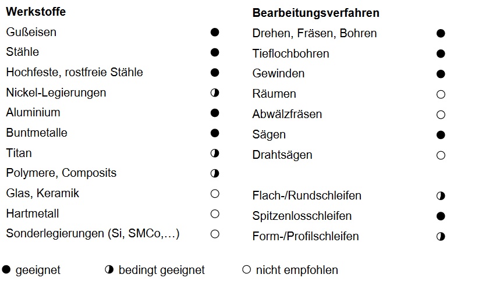Click the Sonderlegierungen (Si, SMCo,…) label
This screenshot has width=482, height=292.
tap(93, 234)
